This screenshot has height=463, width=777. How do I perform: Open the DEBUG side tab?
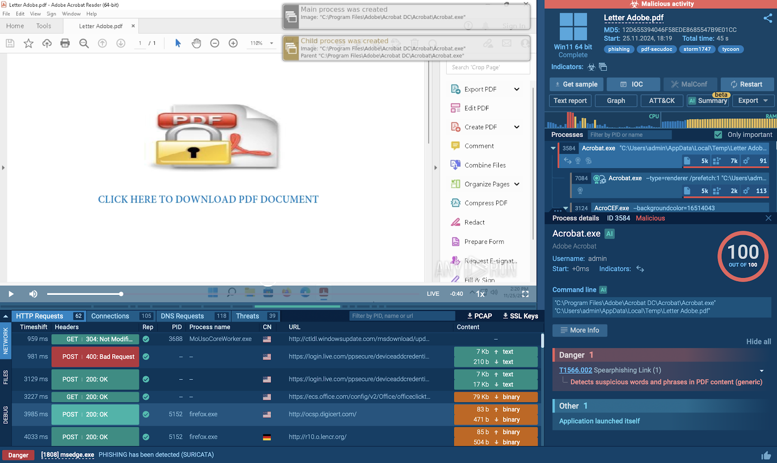click(x=6, y=415)
